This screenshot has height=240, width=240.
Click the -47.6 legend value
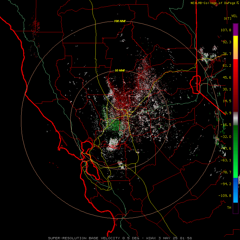click(226, 149)
